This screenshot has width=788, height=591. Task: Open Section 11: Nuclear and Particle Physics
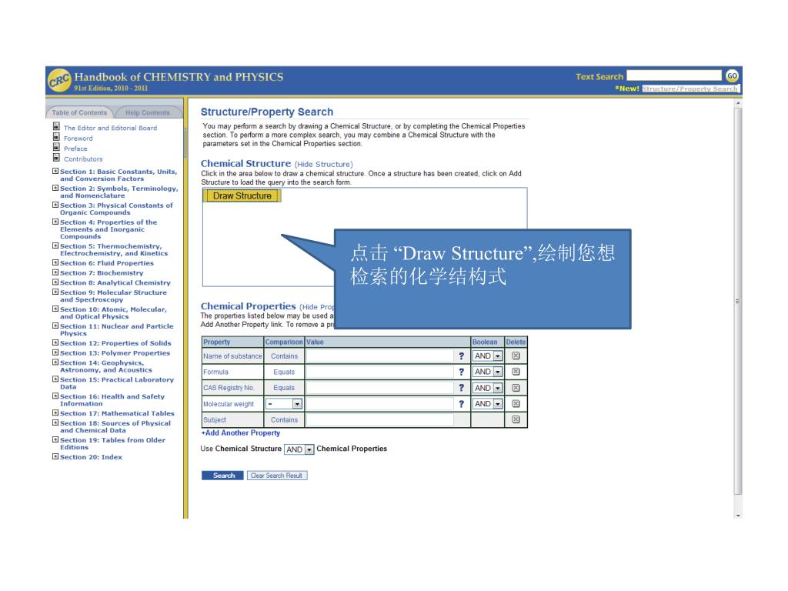117,329
